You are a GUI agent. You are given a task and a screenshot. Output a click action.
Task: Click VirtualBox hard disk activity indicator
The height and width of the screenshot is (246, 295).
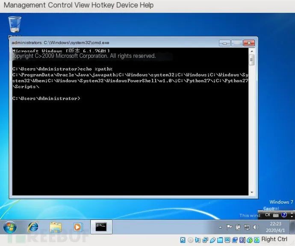click(183, 240)
